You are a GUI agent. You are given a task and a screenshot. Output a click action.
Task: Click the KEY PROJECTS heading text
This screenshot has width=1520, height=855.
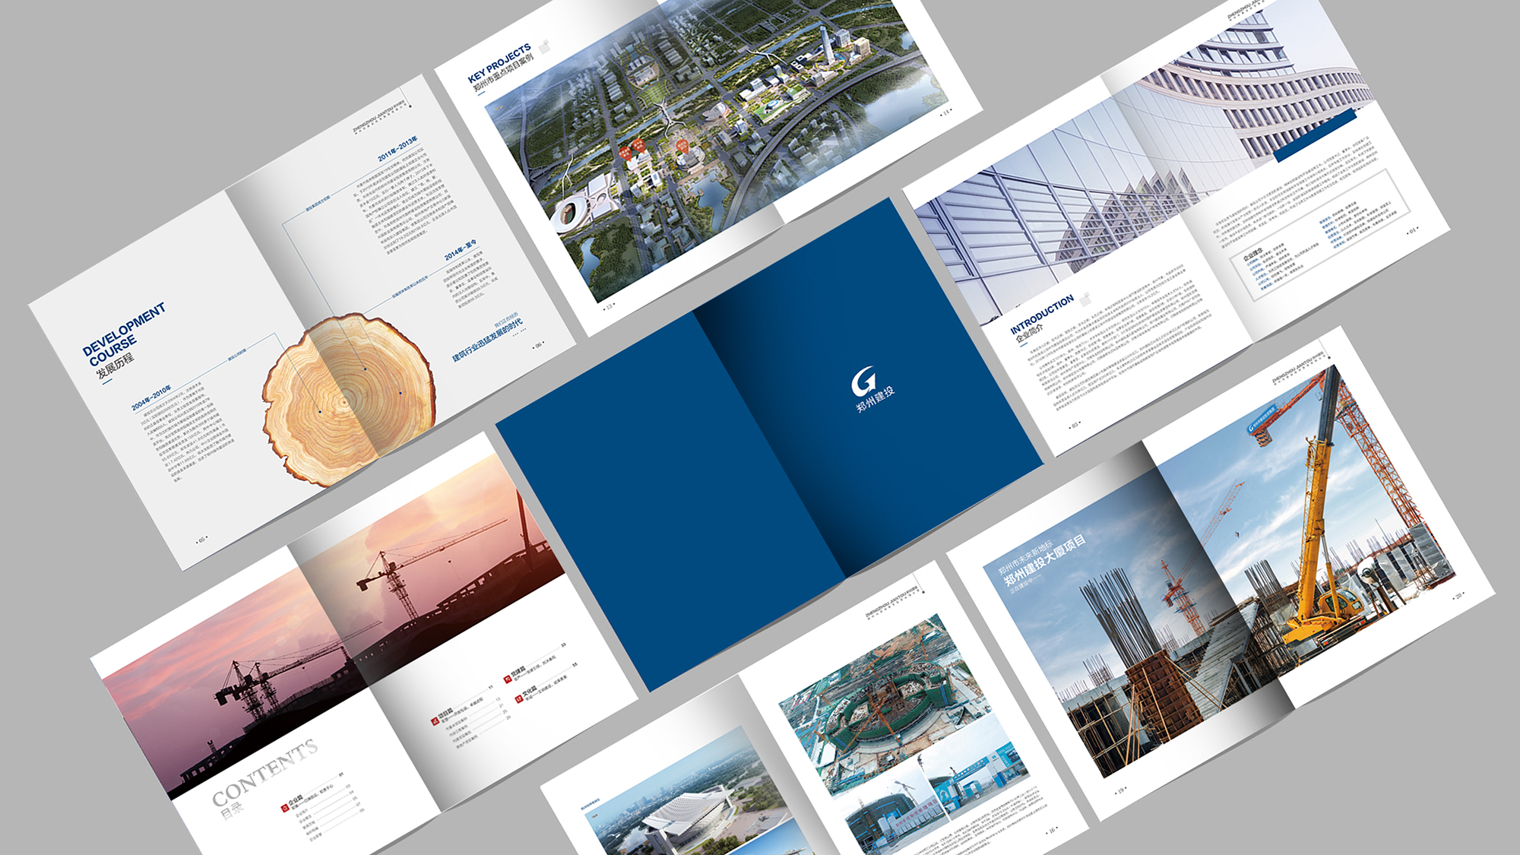(x=499, y=62)
